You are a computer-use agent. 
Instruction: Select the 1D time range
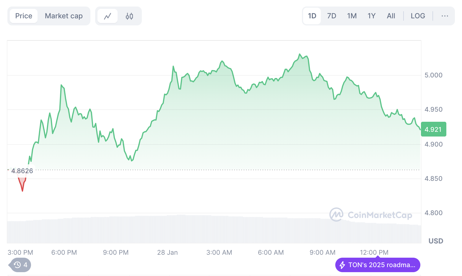[312, 16]
